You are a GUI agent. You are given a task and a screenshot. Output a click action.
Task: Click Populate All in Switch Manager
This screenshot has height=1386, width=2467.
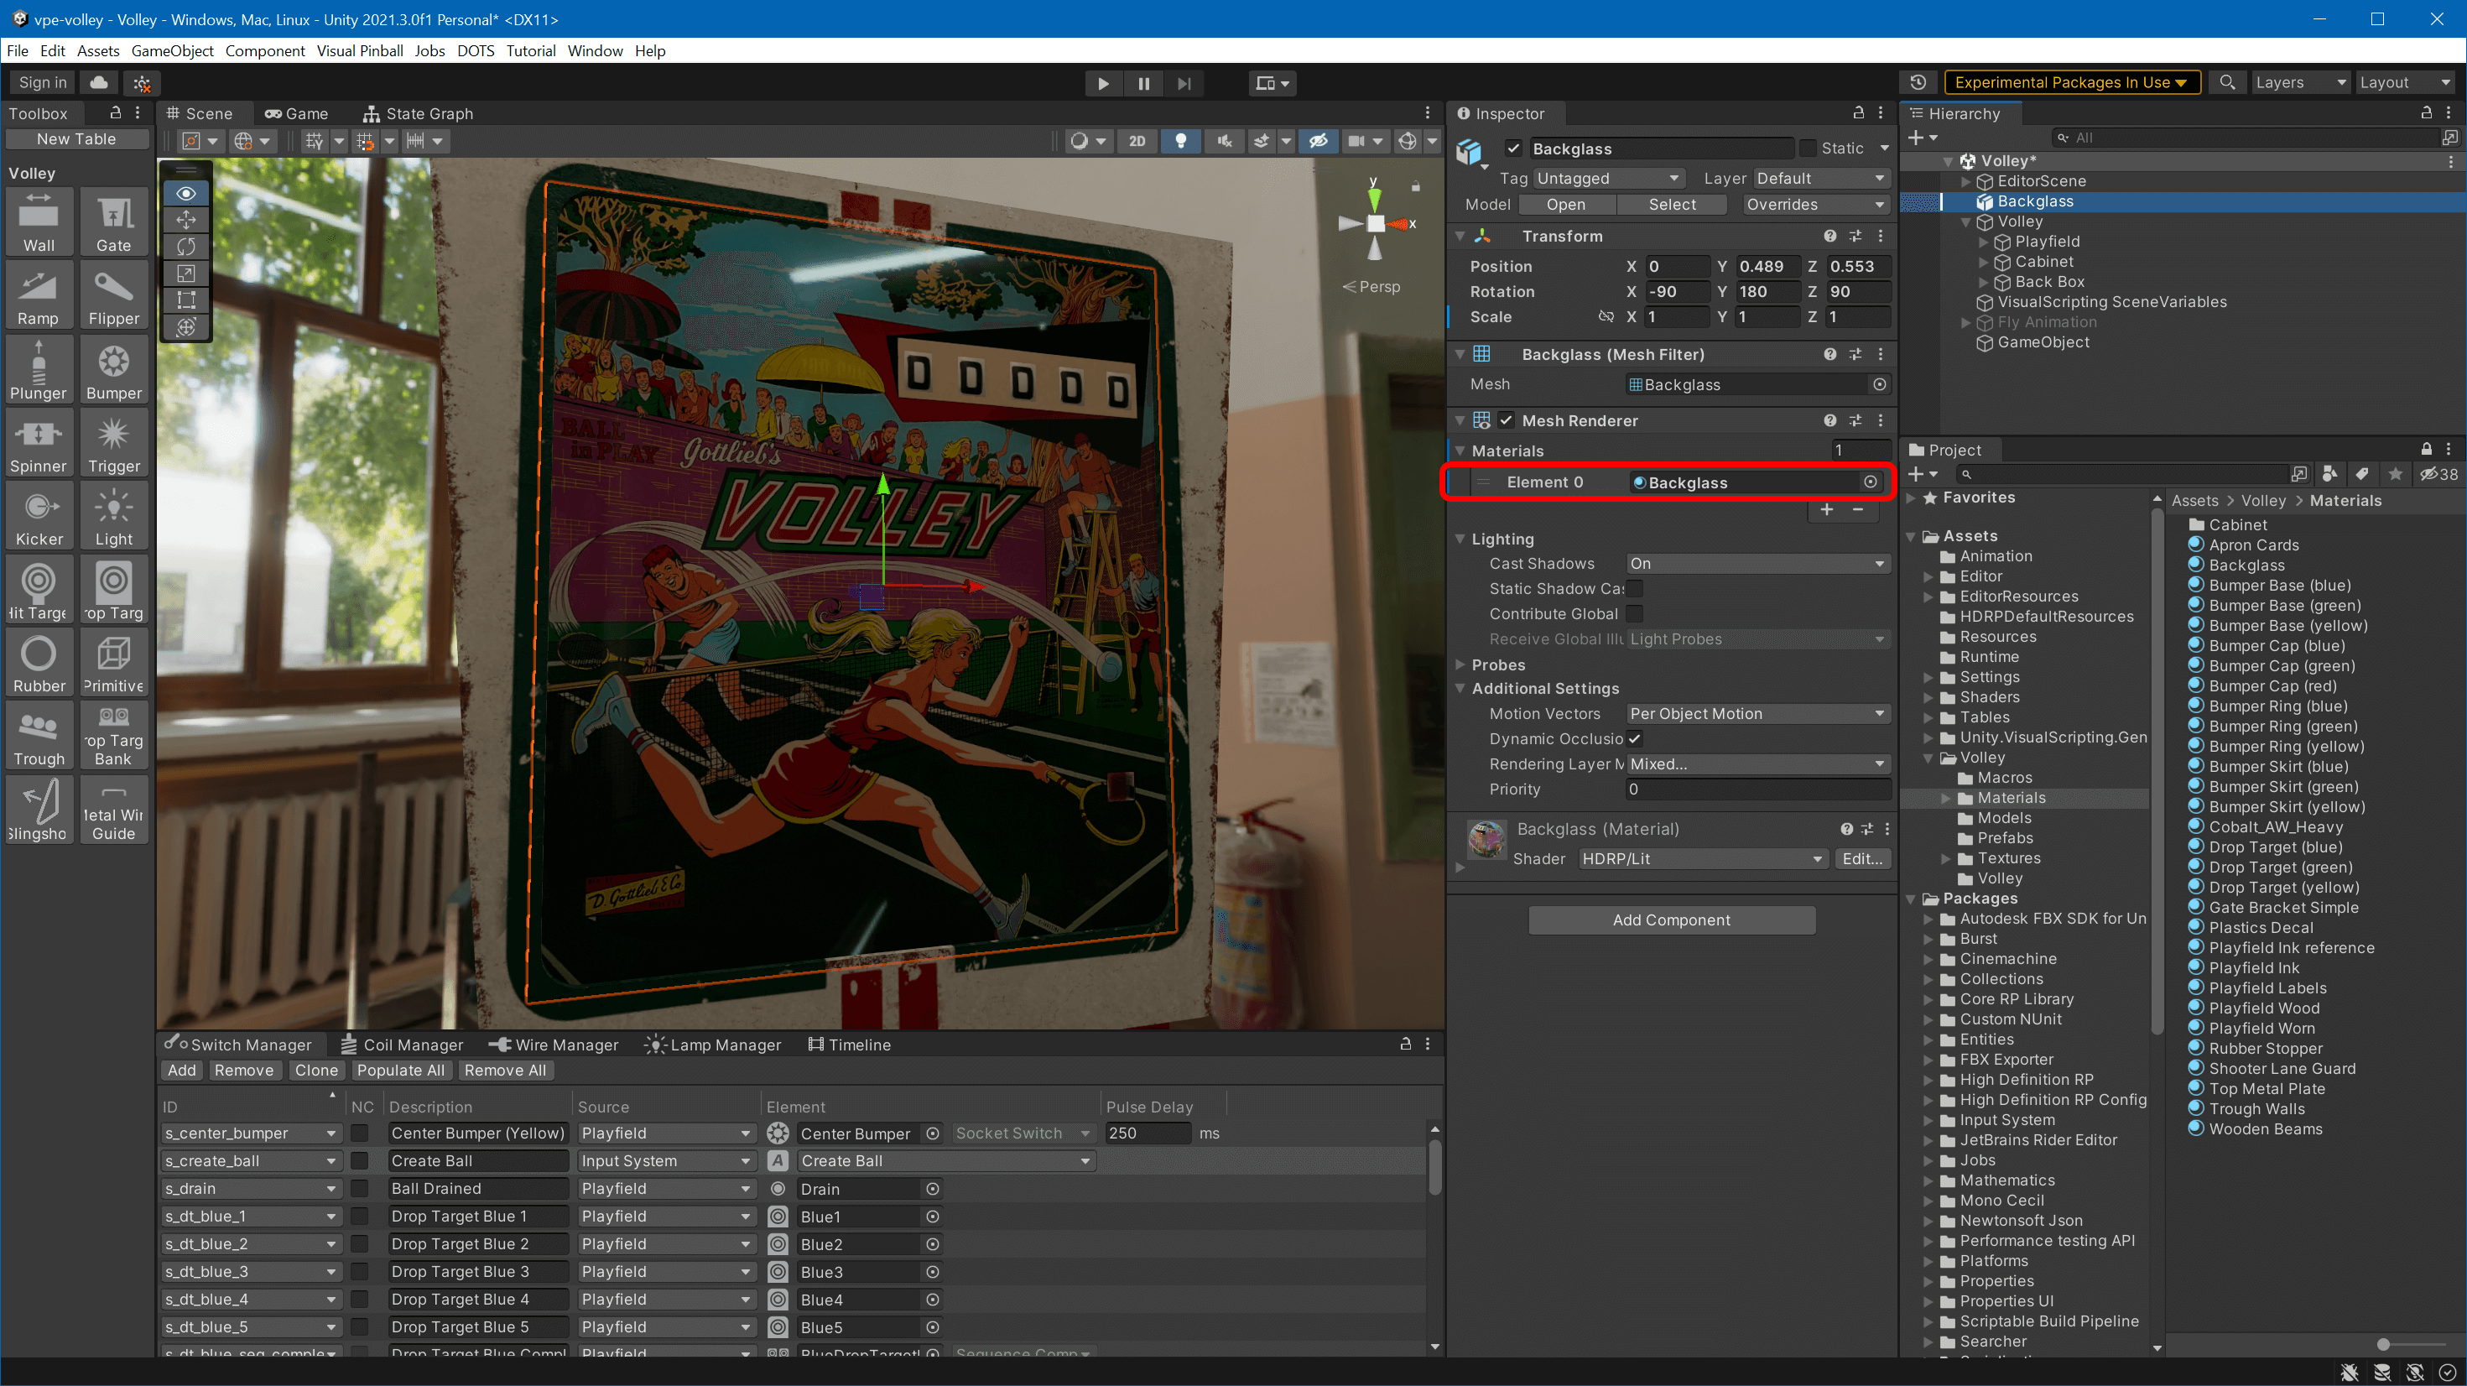coord(400,1070)
